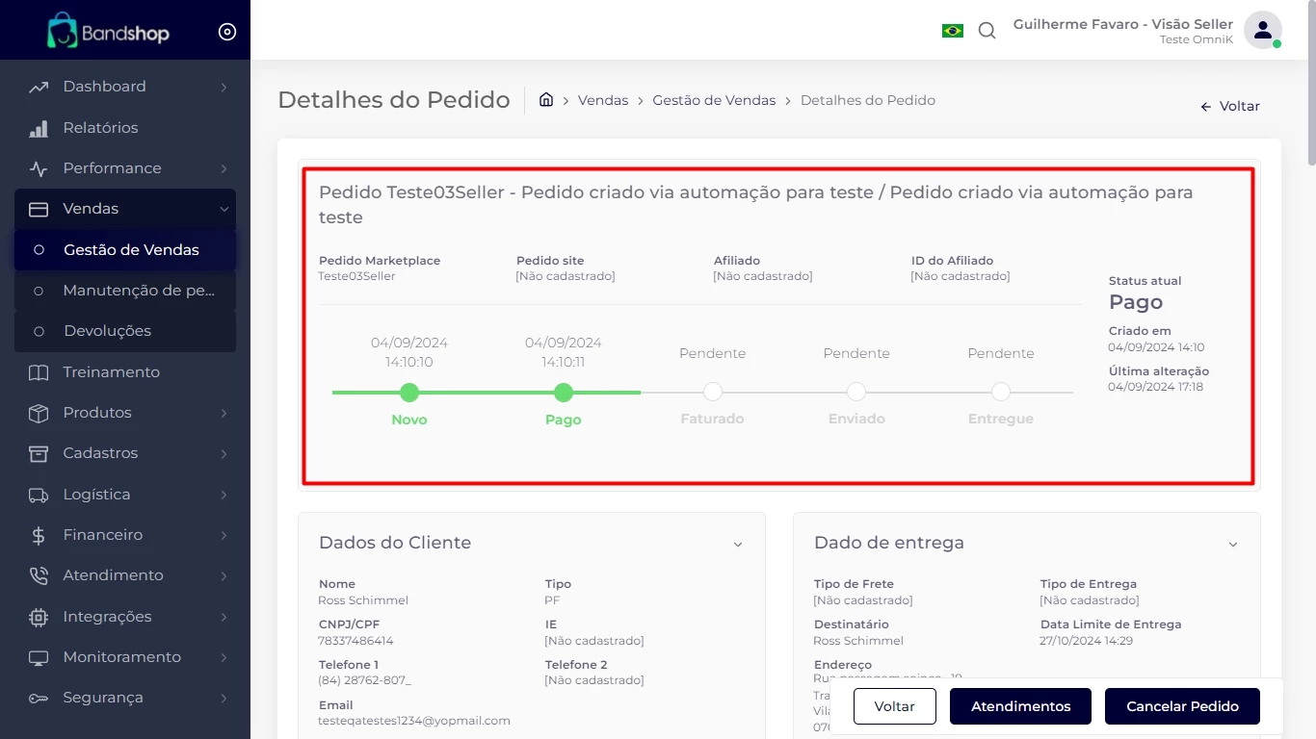Click the Relatórios bar chart icon
Image resolution: width=1316 pixels, height=739 pixels.
tap(39, 128)
